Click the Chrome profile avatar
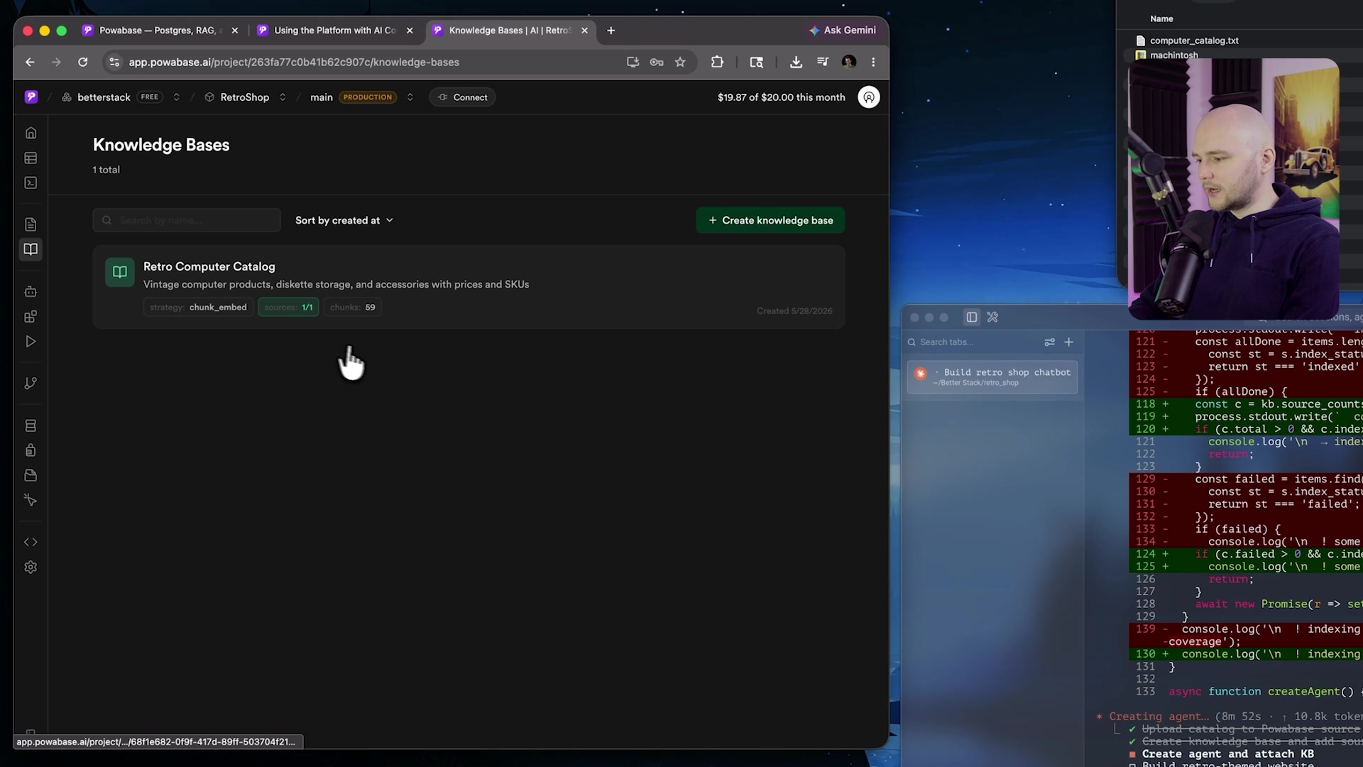1363x767 pixels. [x=848, y=62]
